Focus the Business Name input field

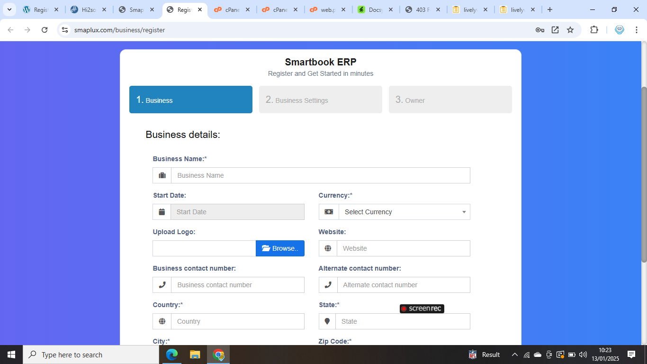coord(320,175)
